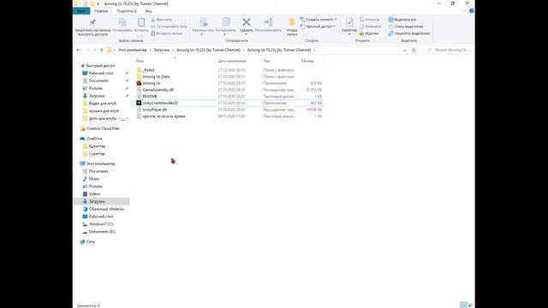Click Обратить выделение (invert selection)

pyautogui.click(x=409, y=33)
